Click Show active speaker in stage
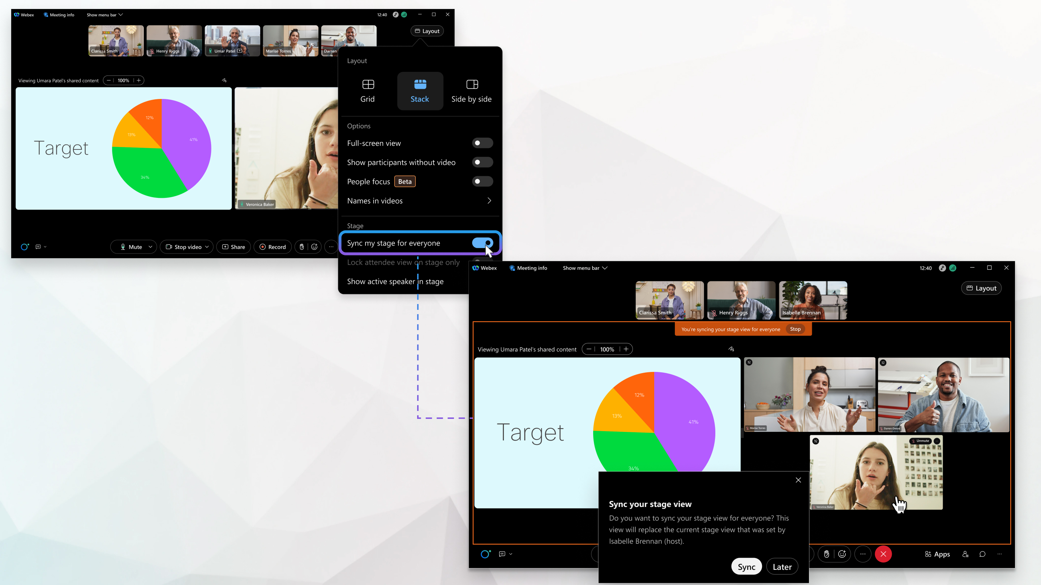This screenshot has height=585, width=1041. click(x=395, y=281)
